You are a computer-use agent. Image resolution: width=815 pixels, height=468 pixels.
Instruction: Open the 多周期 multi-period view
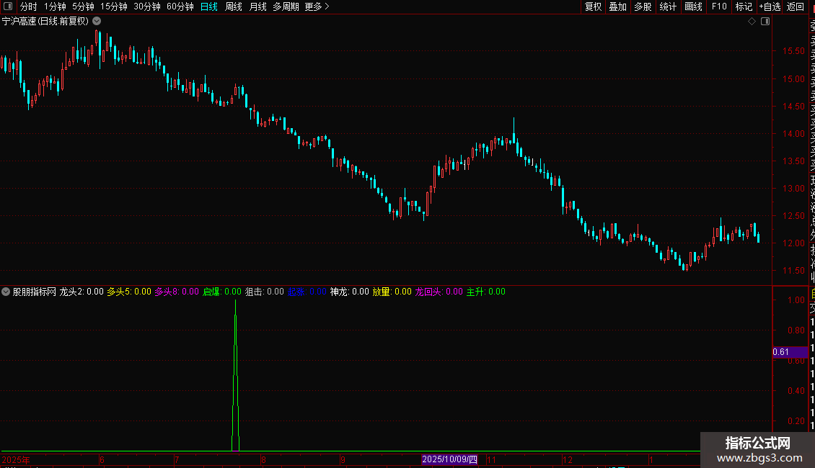[x=286, y=6]
